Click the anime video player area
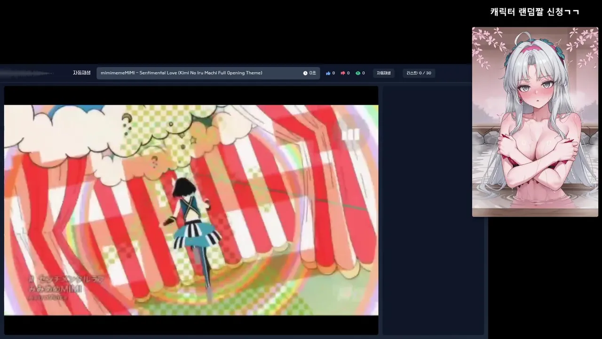The height and width of the screenshot is (339, 602). pyautogui.click(x=191, y=210)
